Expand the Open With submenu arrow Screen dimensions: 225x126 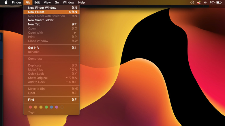75,33
